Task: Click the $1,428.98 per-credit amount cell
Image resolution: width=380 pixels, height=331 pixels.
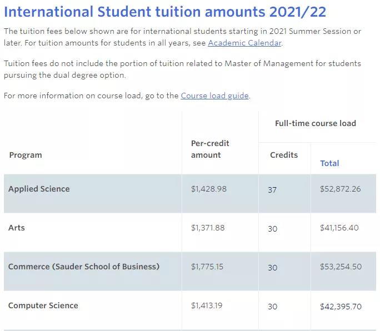Action: coord(209,189)
